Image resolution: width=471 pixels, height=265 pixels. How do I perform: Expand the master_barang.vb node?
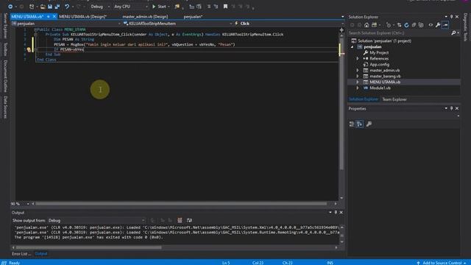[358, 76]
